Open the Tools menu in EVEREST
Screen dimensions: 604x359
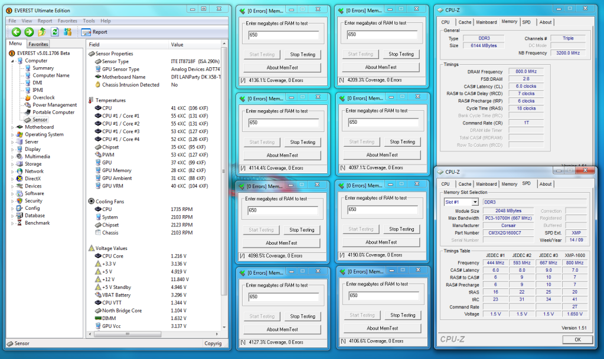pyautogui.click(x=89, y=21)
